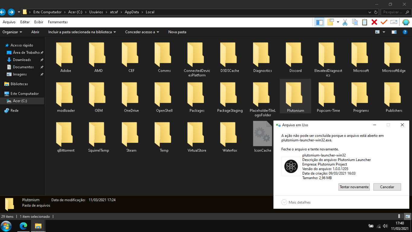Screen dimensions: 412x232
Task: Open Microsoft Edge from the taskbar
Action: [23, 226]
